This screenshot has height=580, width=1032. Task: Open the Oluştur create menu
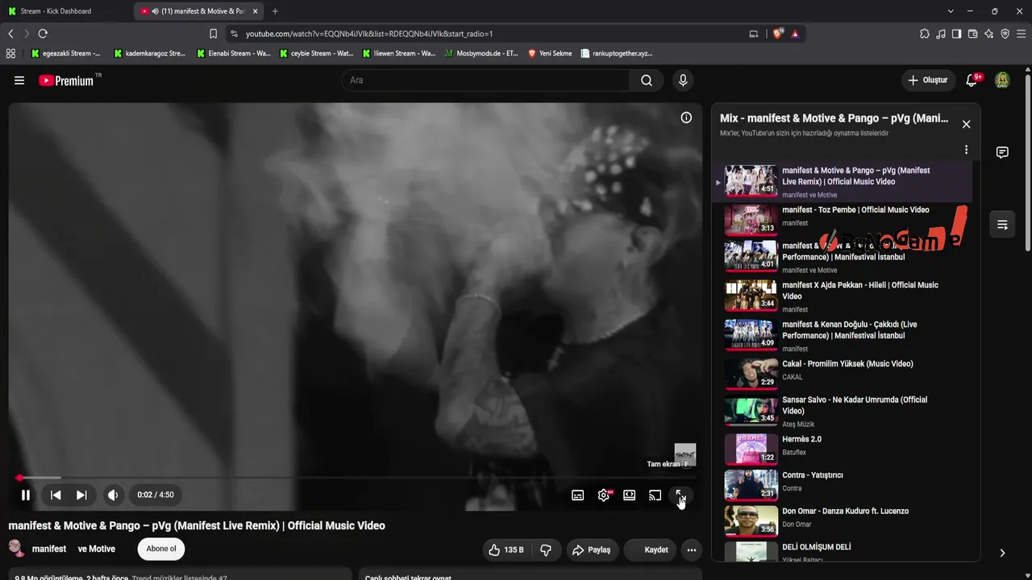[927, 81]
